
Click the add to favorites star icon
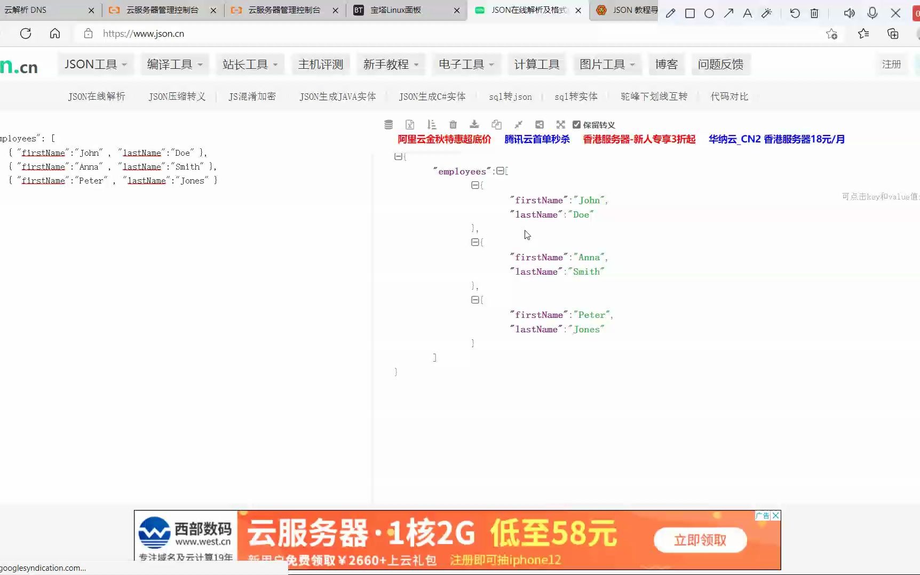[831, 34]
